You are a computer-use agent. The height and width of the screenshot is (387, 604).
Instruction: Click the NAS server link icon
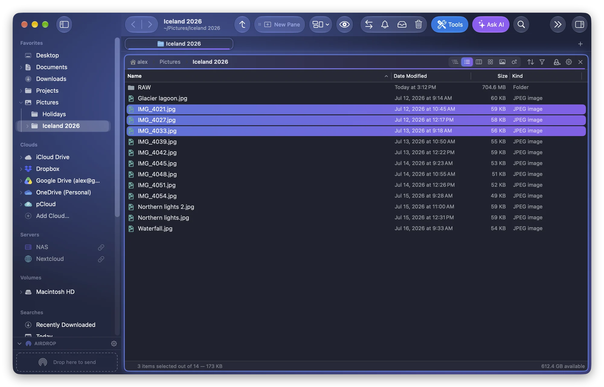[101, 247]
